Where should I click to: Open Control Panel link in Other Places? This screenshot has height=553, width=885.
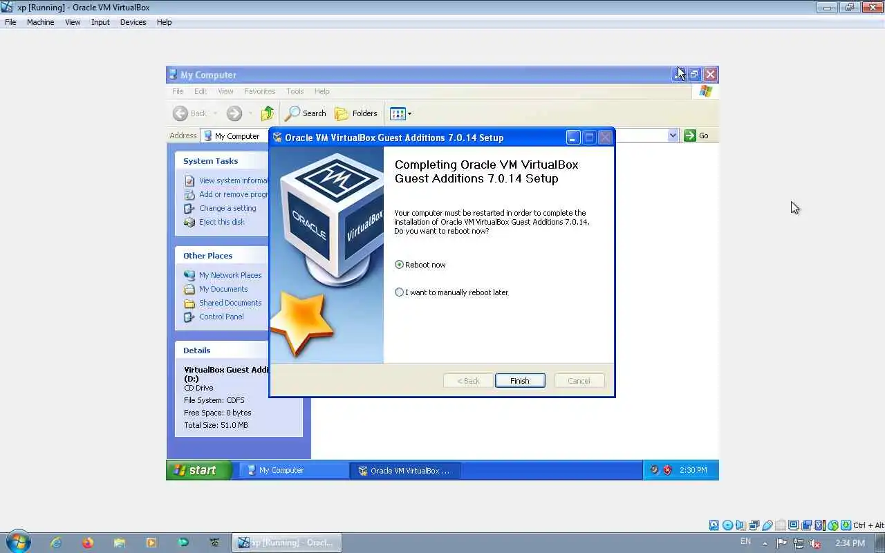click(221, 317)
